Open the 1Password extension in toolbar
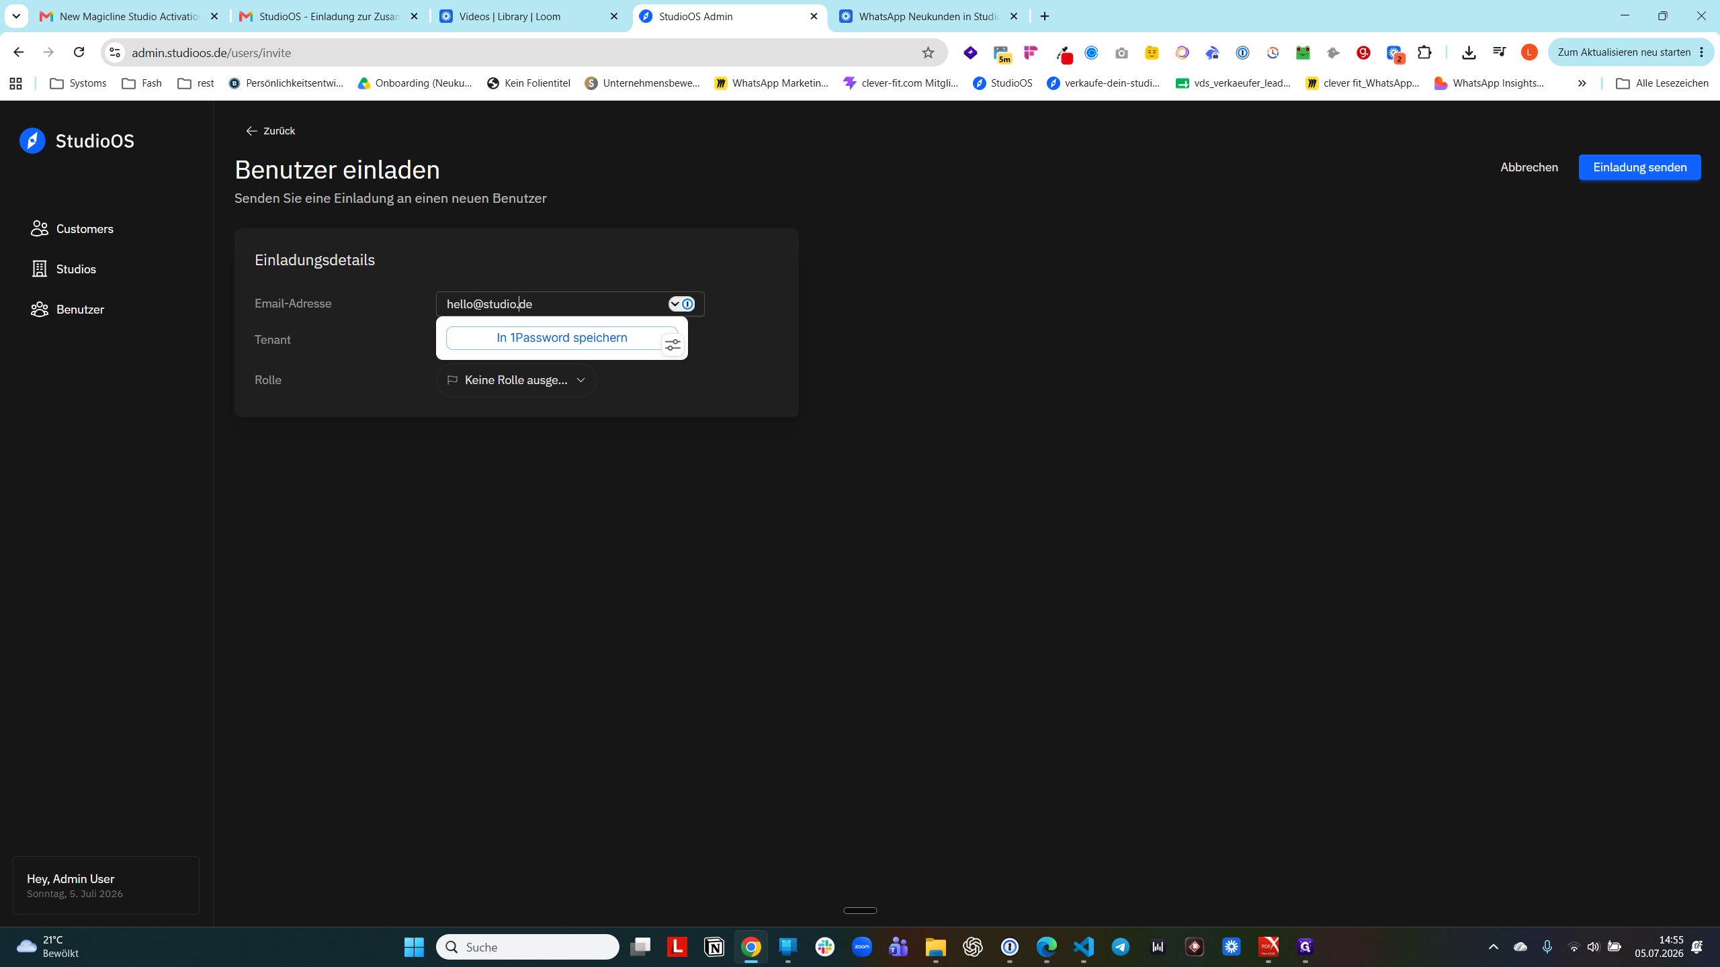The image size is (1720, 967). point(1242,52)
